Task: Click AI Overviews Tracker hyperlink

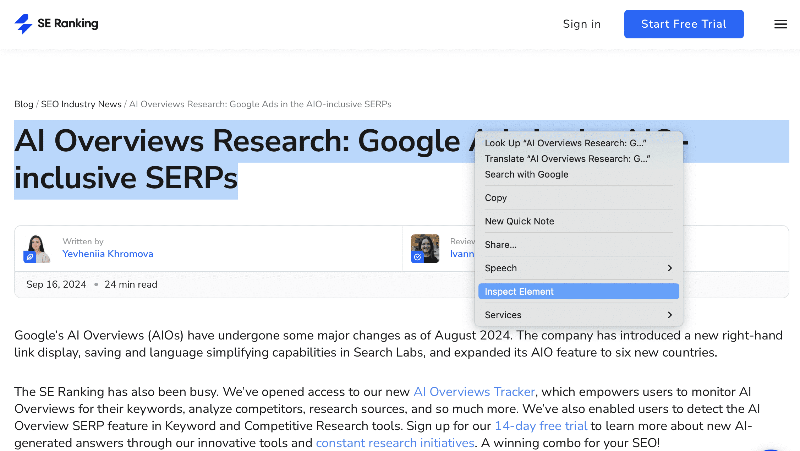Action: click(x=473, y=392)
